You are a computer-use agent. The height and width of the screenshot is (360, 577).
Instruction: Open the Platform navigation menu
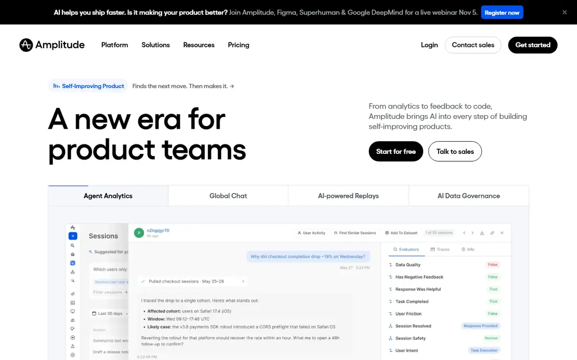pos(114,45)
